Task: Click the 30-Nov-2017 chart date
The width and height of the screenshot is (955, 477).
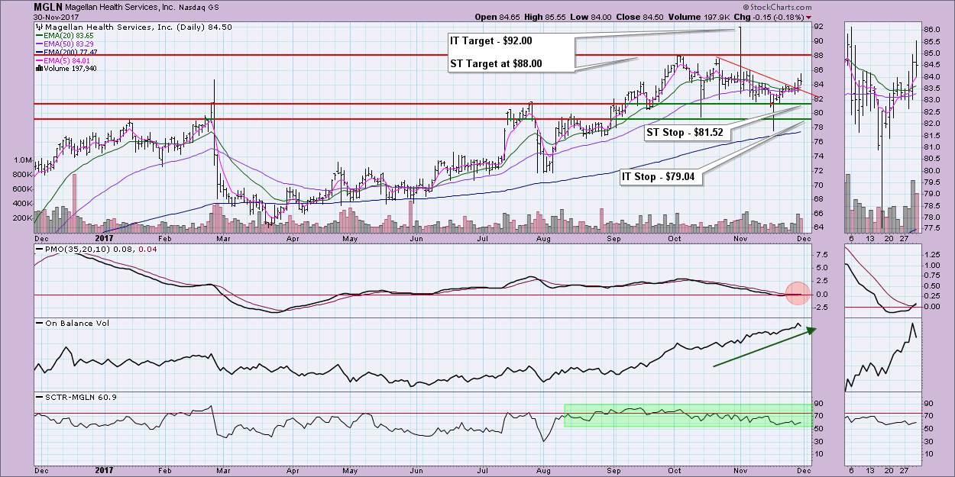Action: click(55, 16)
